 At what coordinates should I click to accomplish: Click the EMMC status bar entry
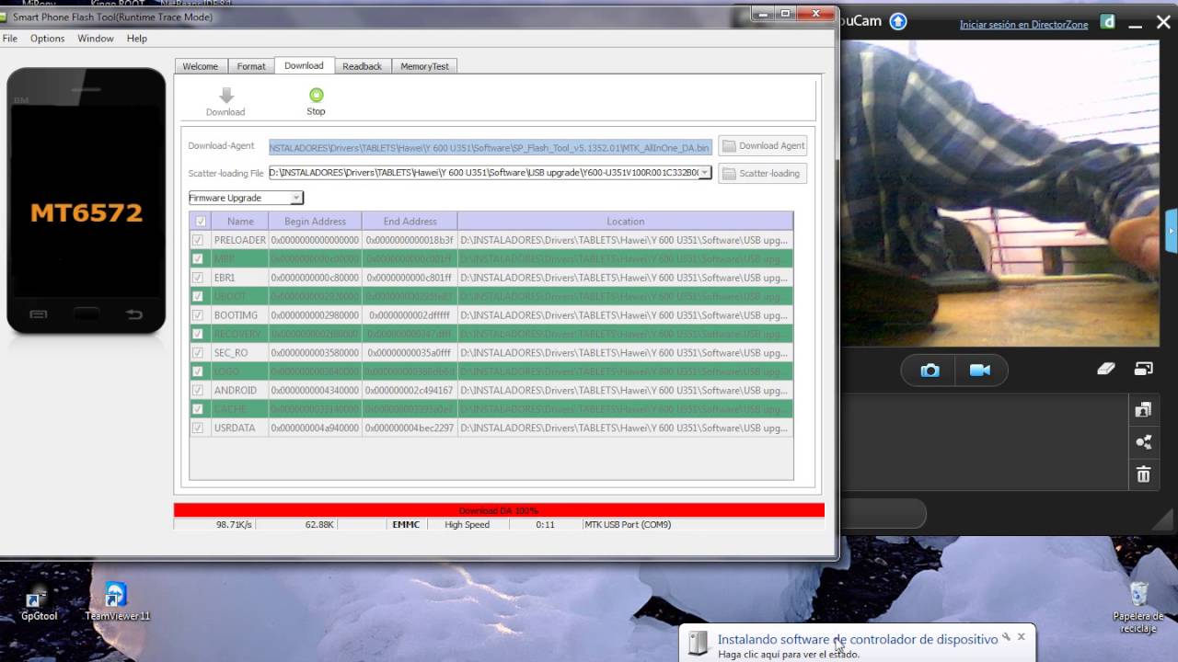coord(406,525)
